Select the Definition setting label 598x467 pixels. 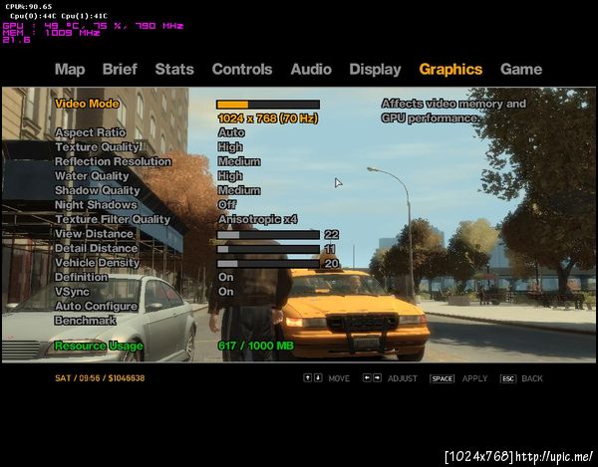coord(81,277)
